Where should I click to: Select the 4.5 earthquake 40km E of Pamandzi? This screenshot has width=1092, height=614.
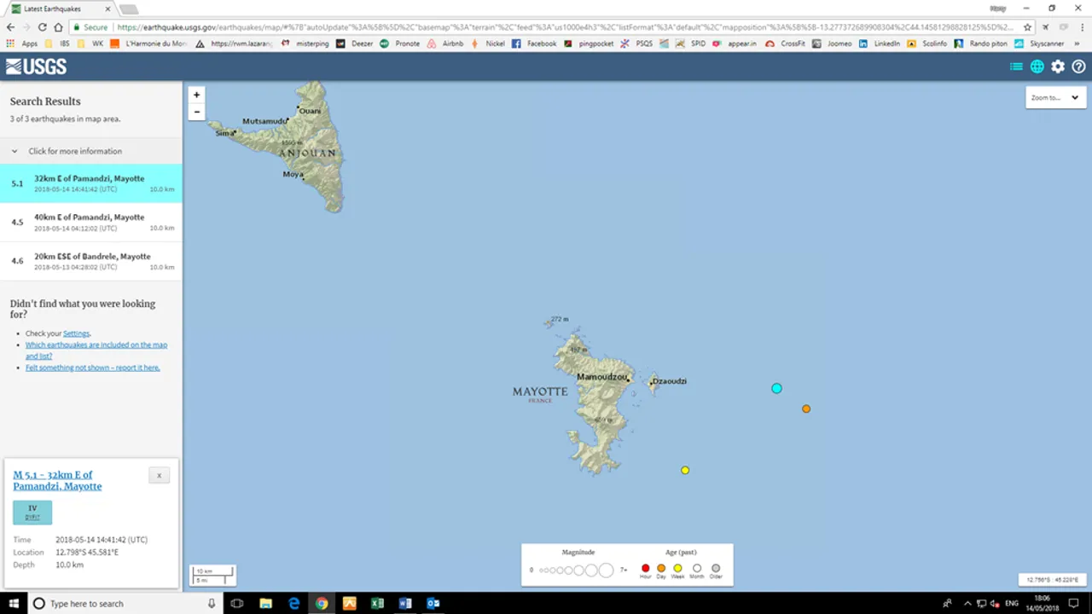pyautogui.click(x=91, y=223)
